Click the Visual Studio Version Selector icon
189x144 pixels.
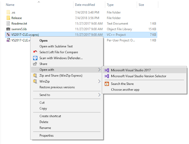[107, 76]
